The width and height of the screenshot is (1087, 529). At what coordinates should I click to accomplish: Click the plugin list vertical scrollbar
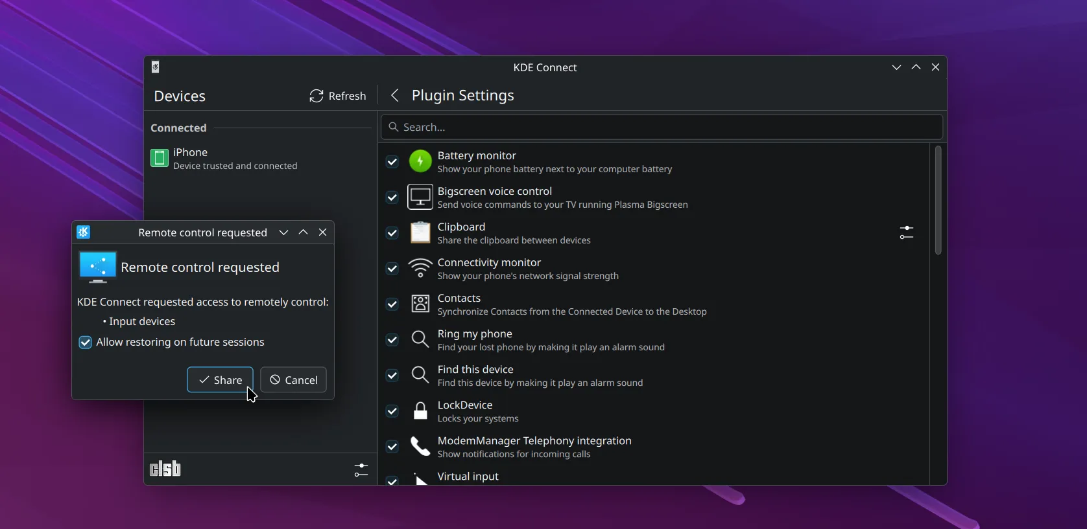pos(938,200)
